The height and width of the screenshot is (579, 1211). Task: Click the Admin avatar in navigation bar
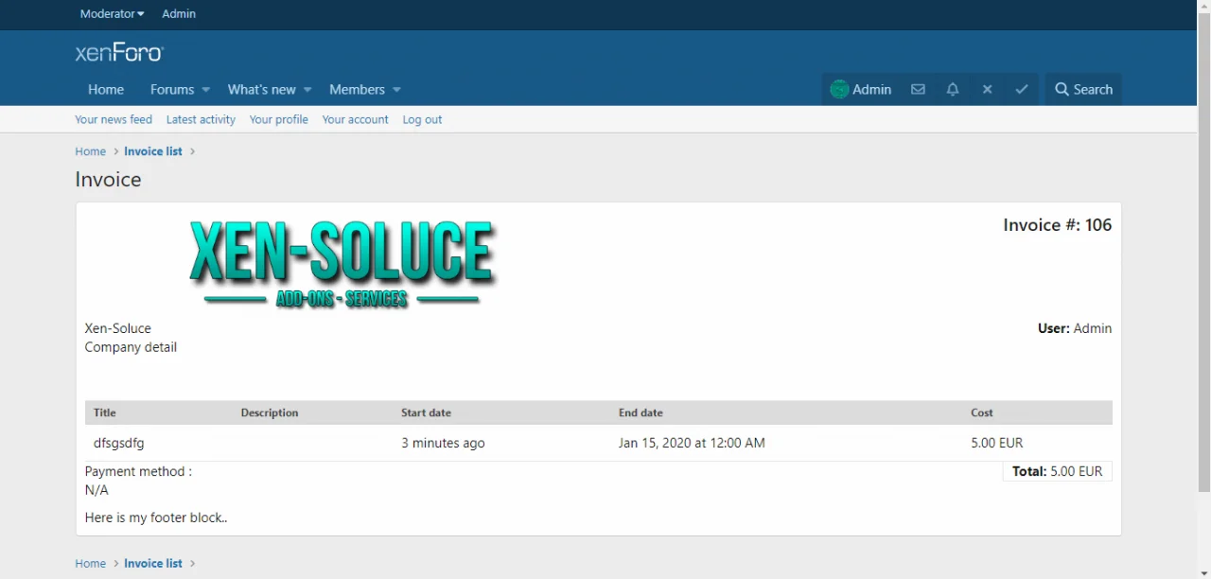click(x=839, y=90)
